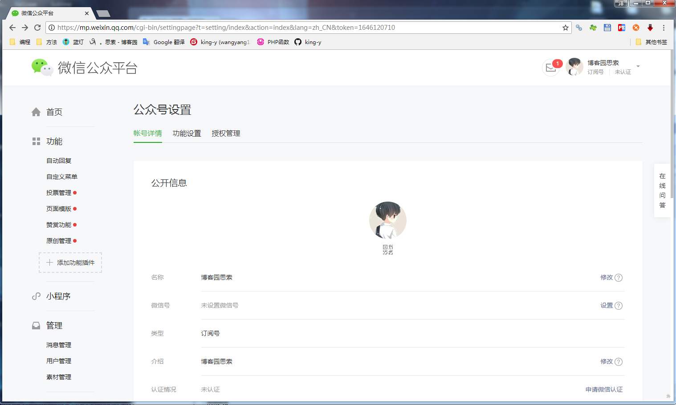Click help icon beside 介绍 修改
This screenshot has height=405, width=676.
619,362
